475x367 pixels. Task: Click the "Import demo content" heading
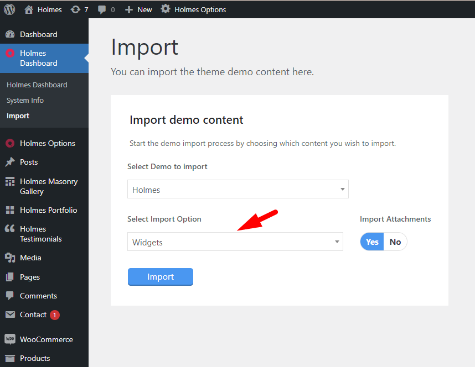click(x=187, y=120)
